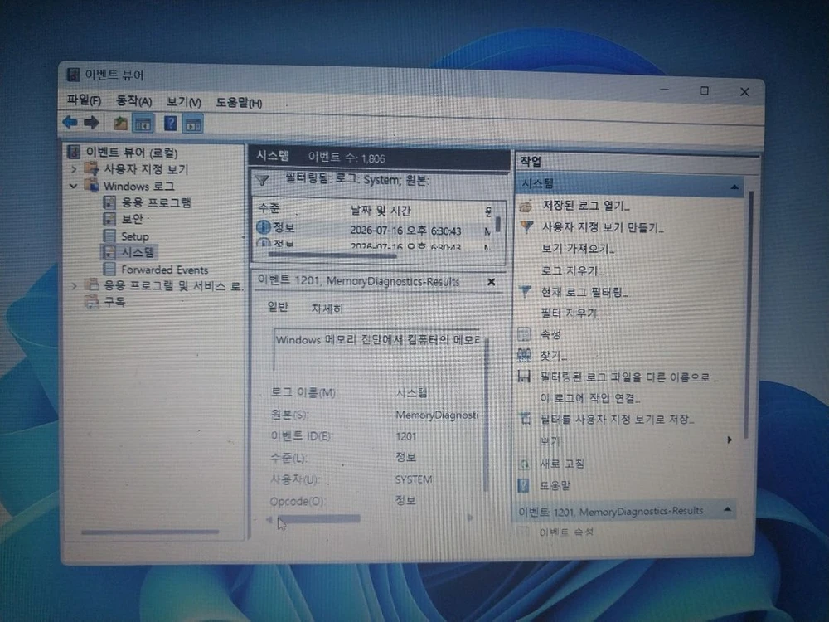Click the SYSTEM user value
Screen dimensions: 829x622
click(x=414, y=479)
